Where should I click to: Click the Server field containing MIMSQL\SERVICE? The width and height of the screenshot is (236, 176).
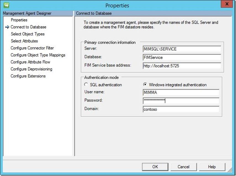click(182, 49)
